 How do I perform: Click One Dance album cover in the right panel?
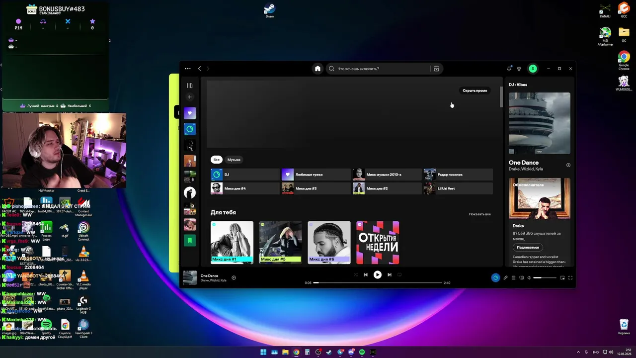coord(540,123)
